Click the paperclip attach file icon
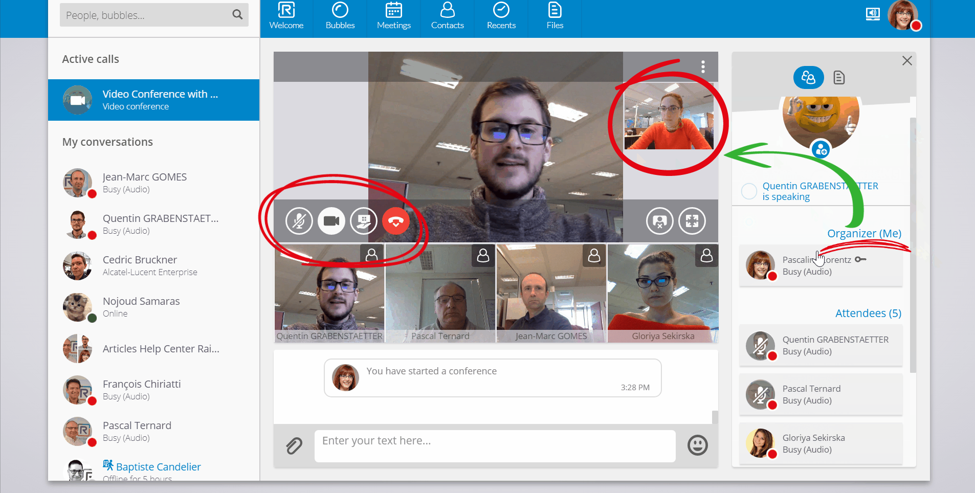 [x=294, y=445]
